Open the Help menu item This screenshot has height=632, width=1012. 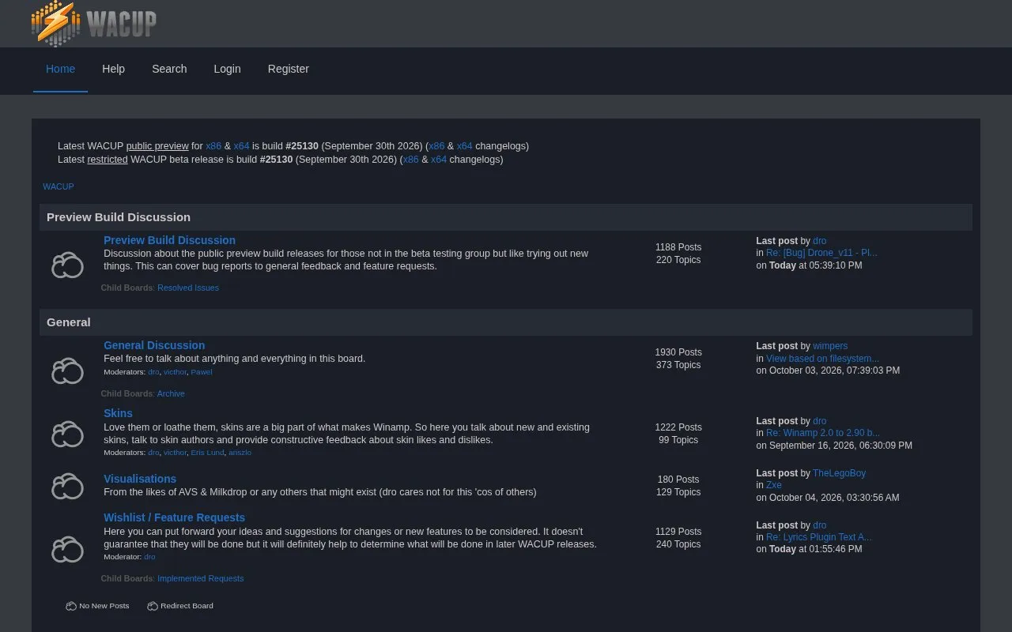point(113,69)
